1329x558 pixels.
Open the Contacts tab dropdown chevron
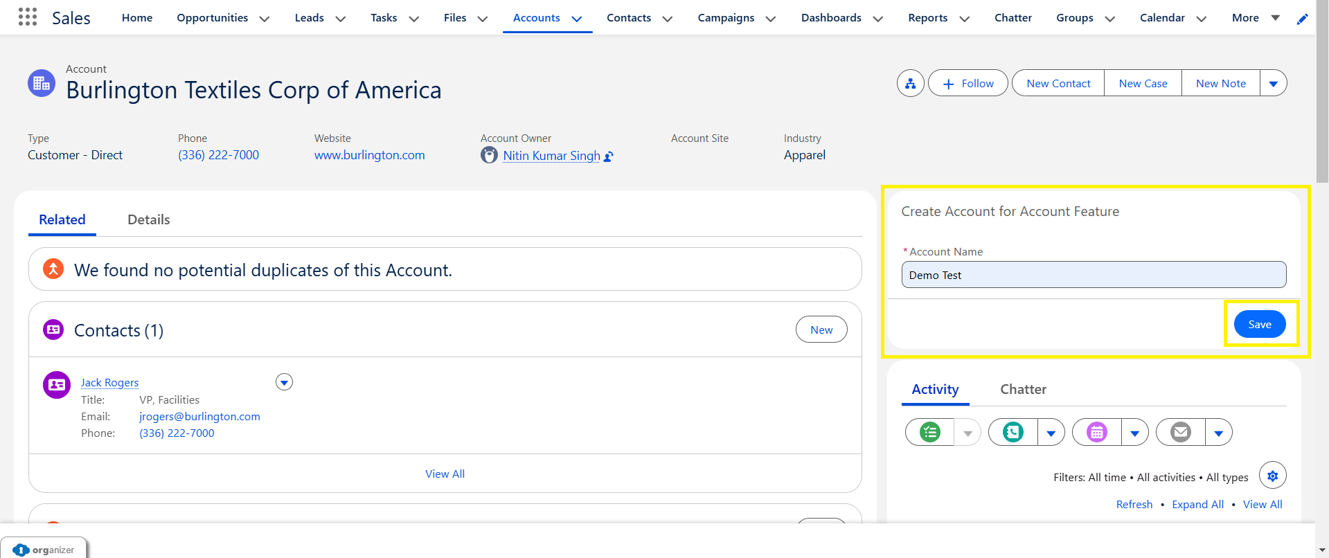(x=667, y=19)
